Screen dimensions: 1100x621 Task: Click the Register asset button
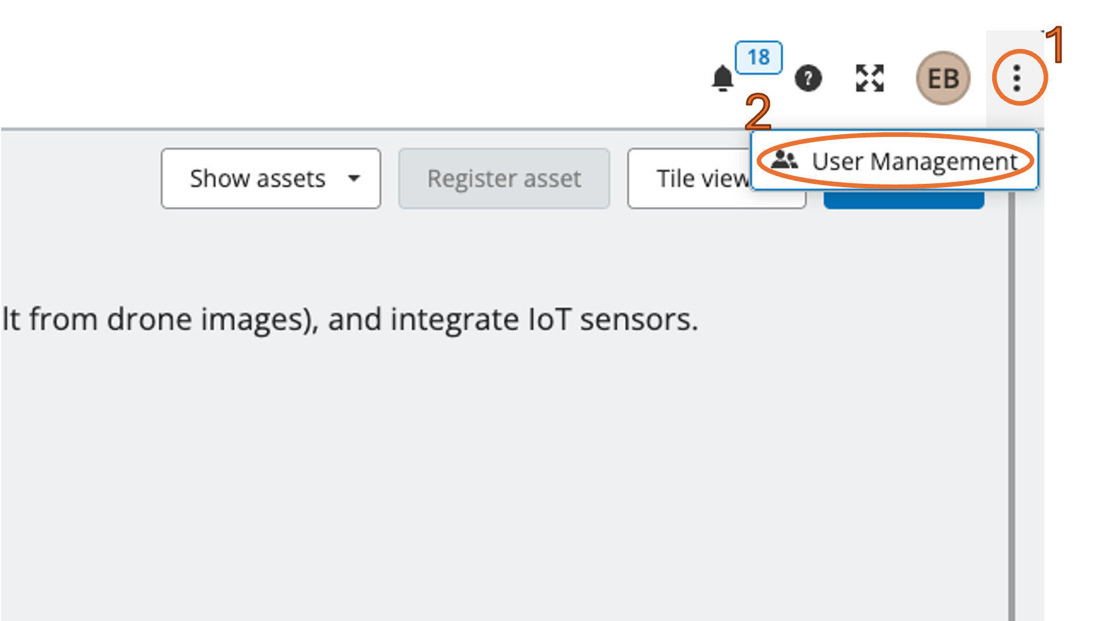pyautogui.click(x=504, y=178)
